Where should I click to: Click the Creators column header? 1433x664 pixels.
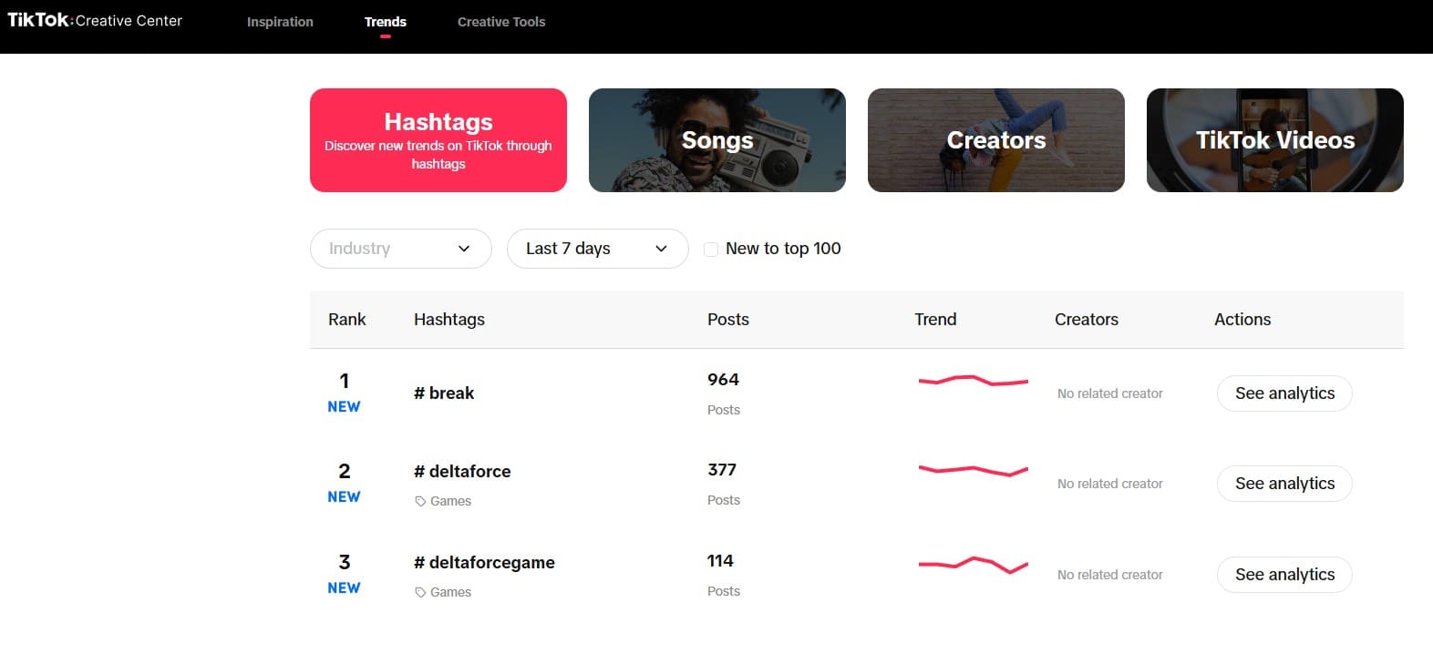1087,320
